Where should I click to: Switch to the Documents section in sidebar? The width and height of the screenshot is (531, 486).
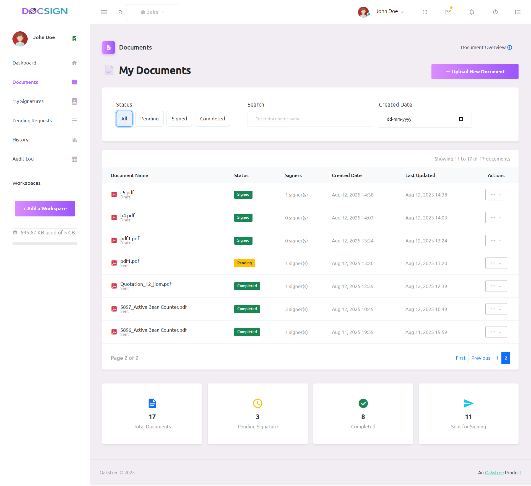(25, 82)
